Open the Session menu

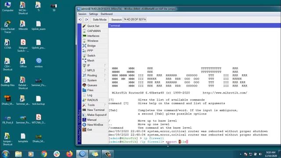82,14
